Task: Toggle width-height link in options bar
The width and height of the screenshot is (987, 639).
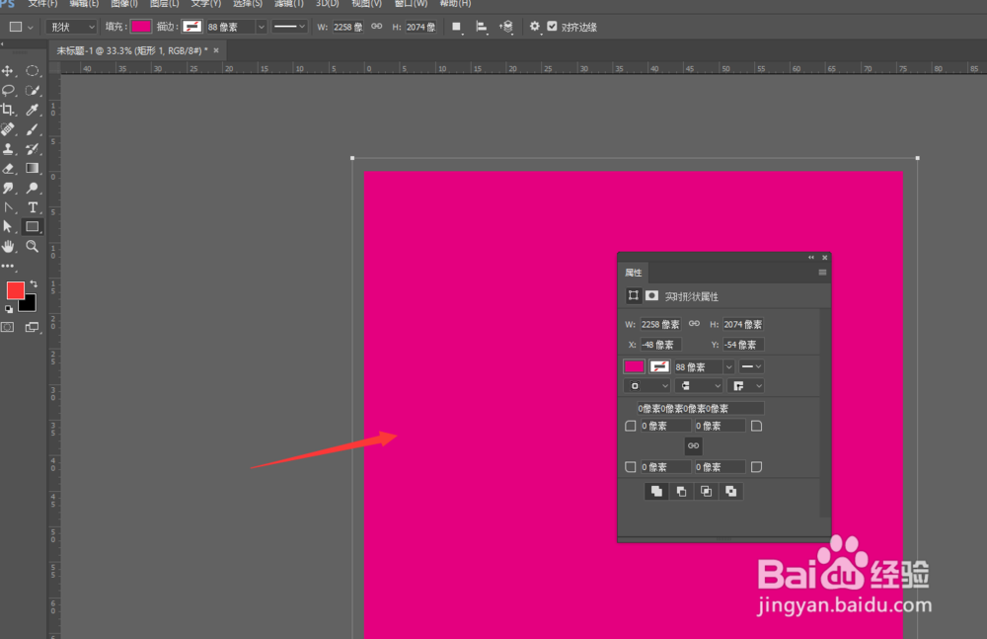Action: [376, 27]
